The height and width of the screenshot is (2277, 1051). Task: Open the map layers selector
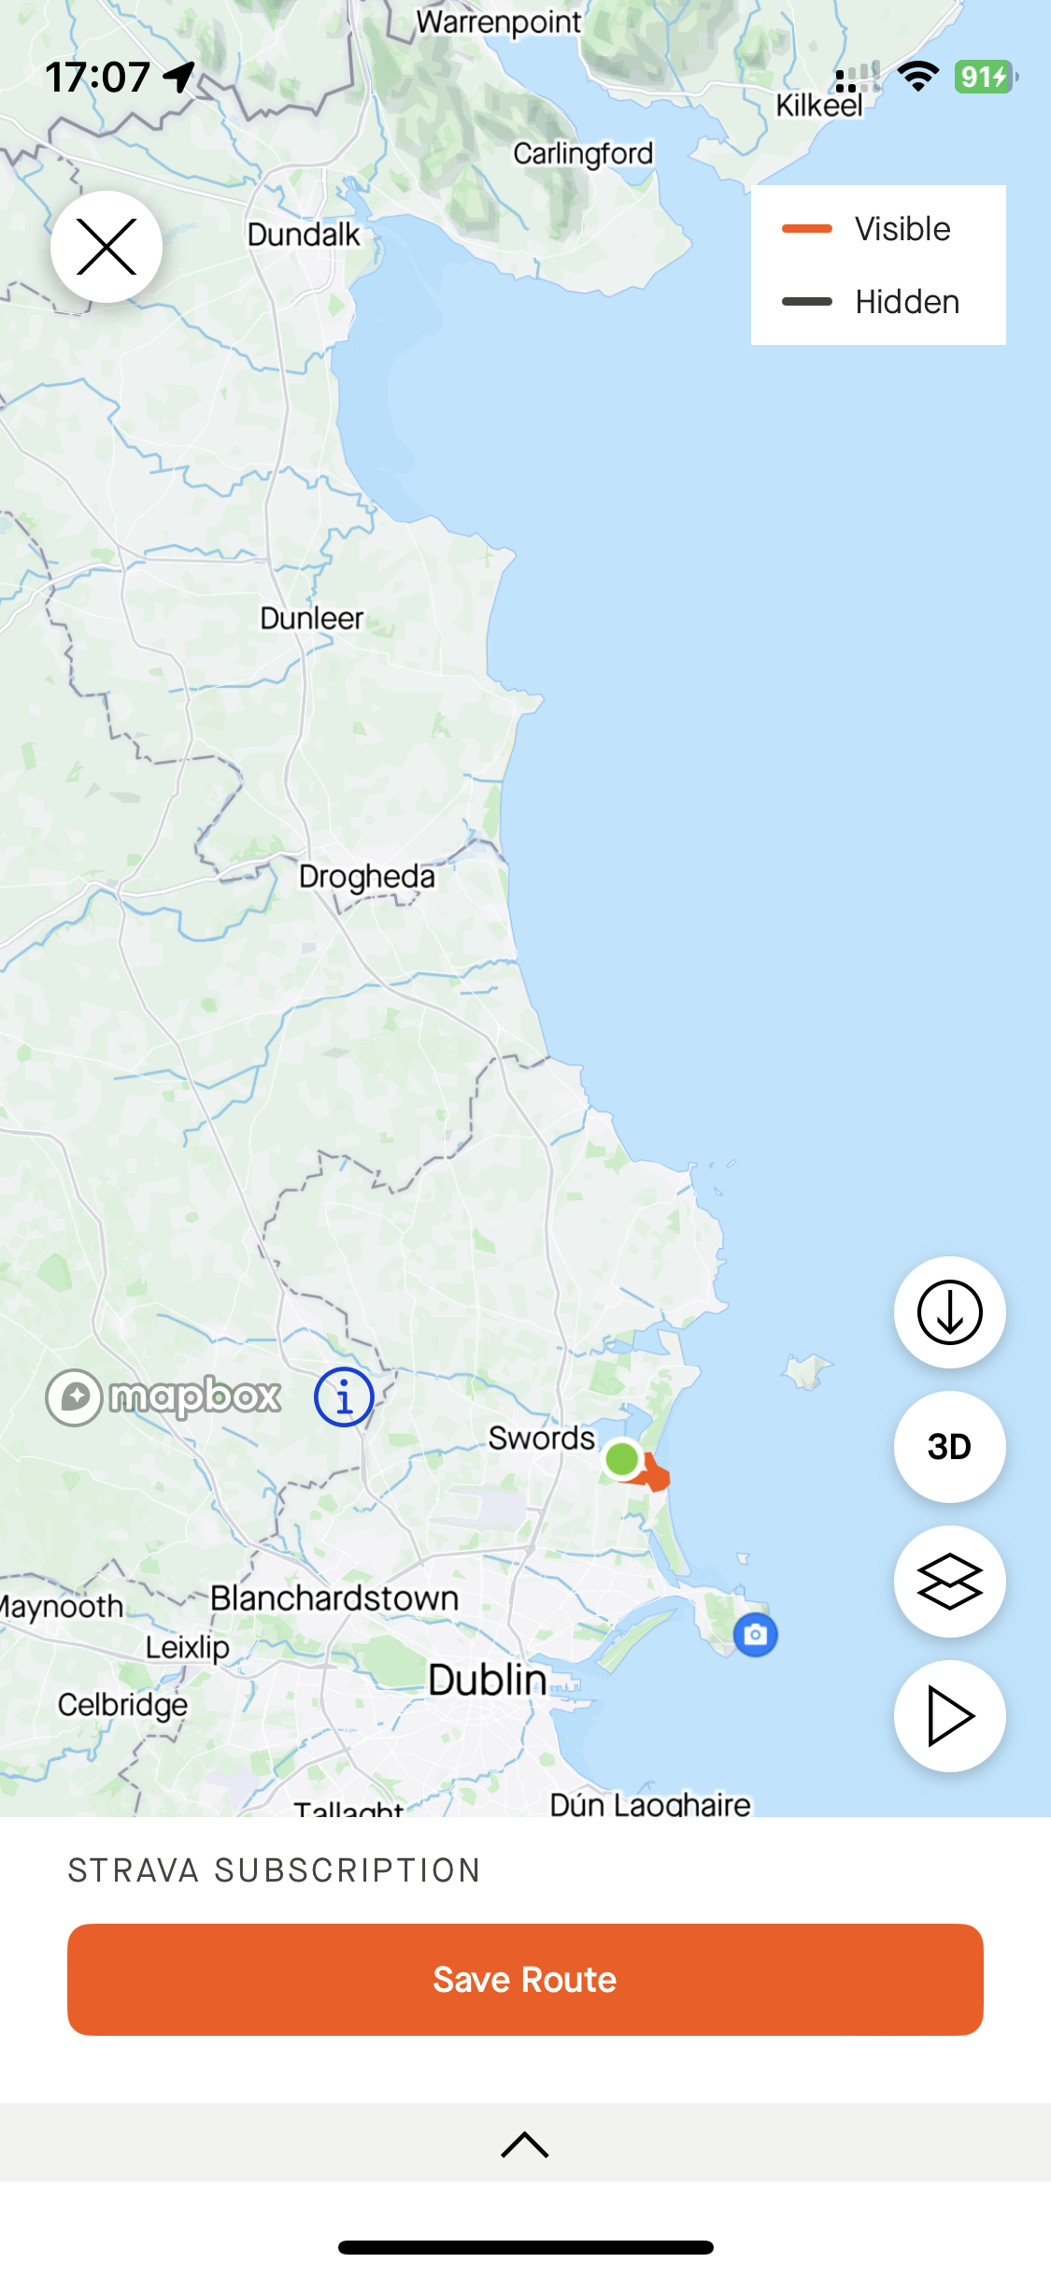(x=949, y=1582)
